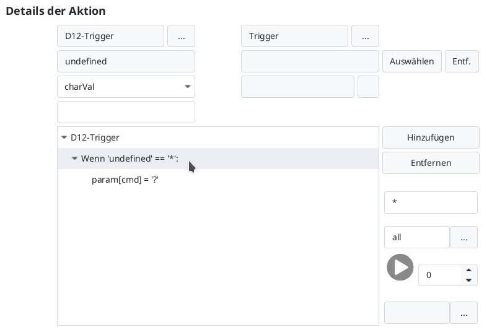The image size is (492, 335).
Task: Click the Entfernen button
Action: click(x=431, y=163)
